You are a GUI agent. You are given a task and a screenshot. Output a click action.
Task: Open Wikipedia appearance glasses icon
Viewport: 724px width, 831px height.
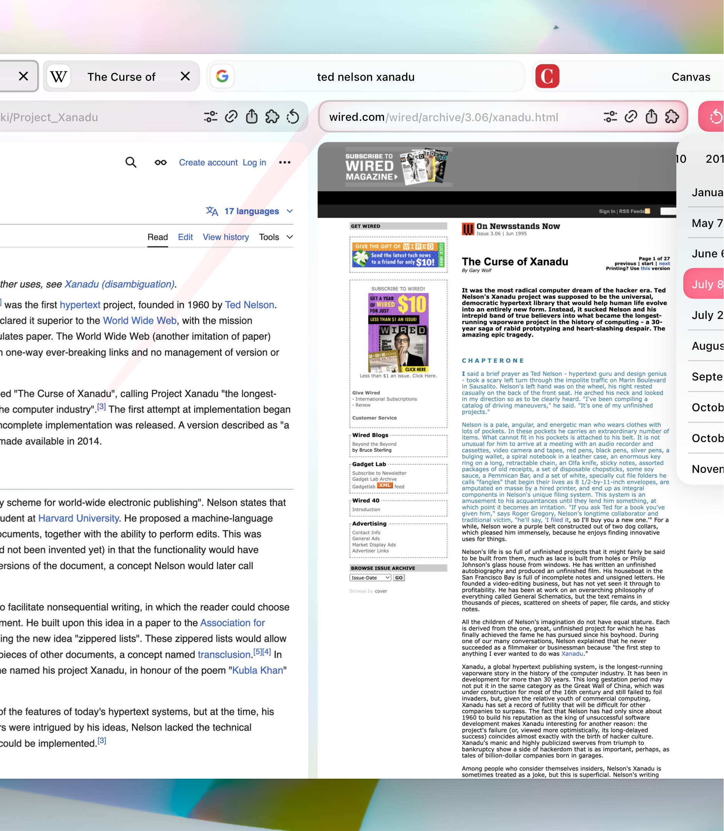(161, 162)
